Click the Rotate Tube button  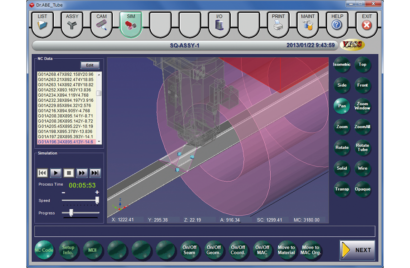pos(362,148)
